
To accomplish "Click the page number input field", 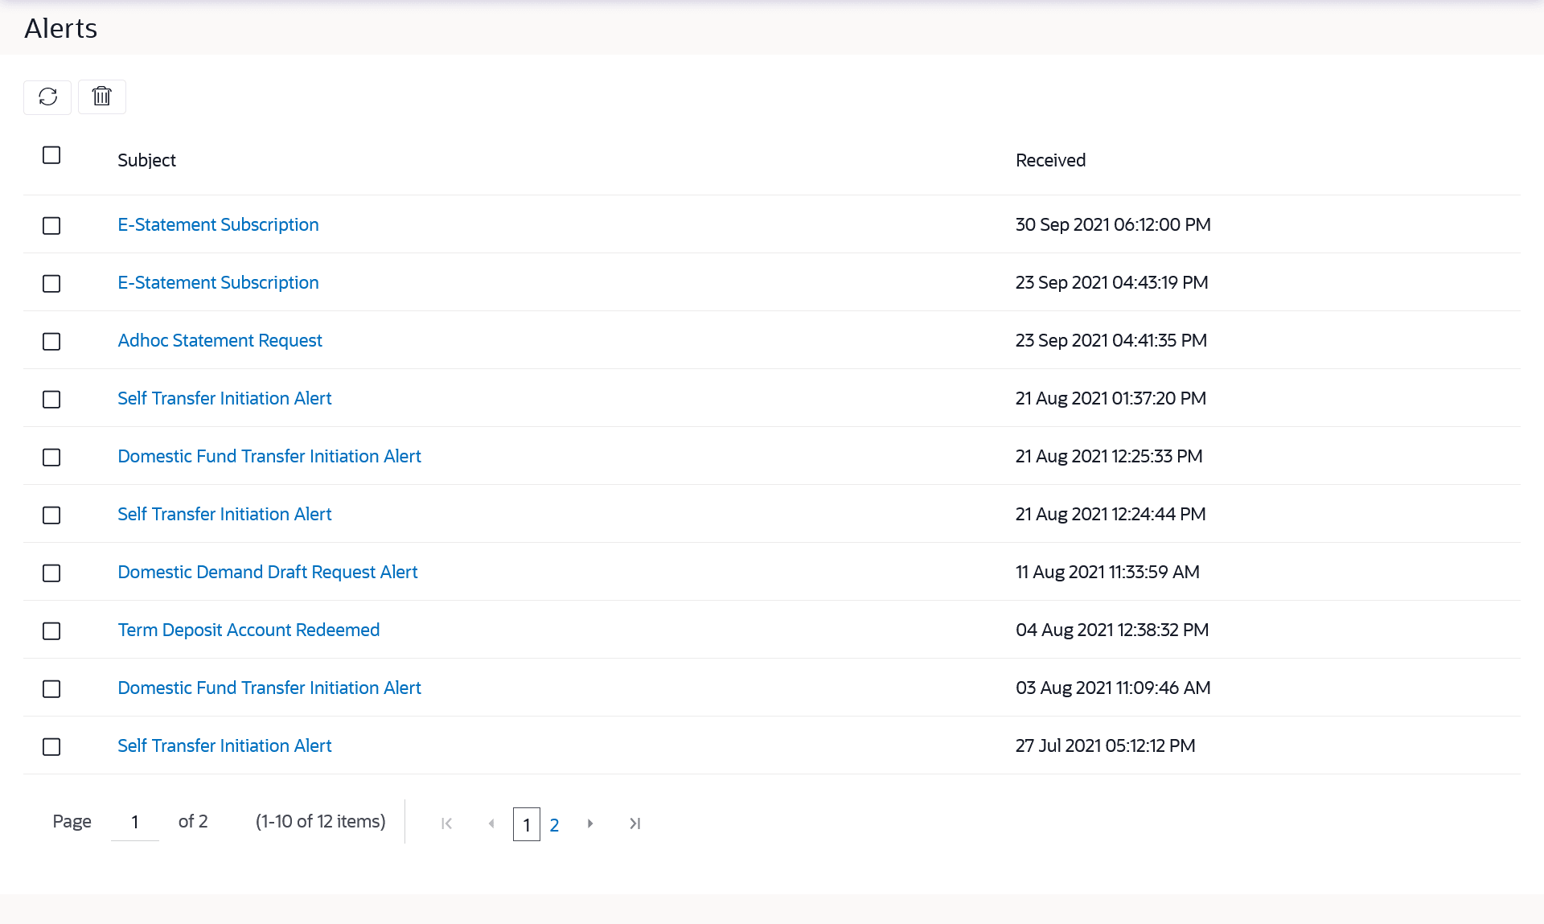I will point(135,823).
